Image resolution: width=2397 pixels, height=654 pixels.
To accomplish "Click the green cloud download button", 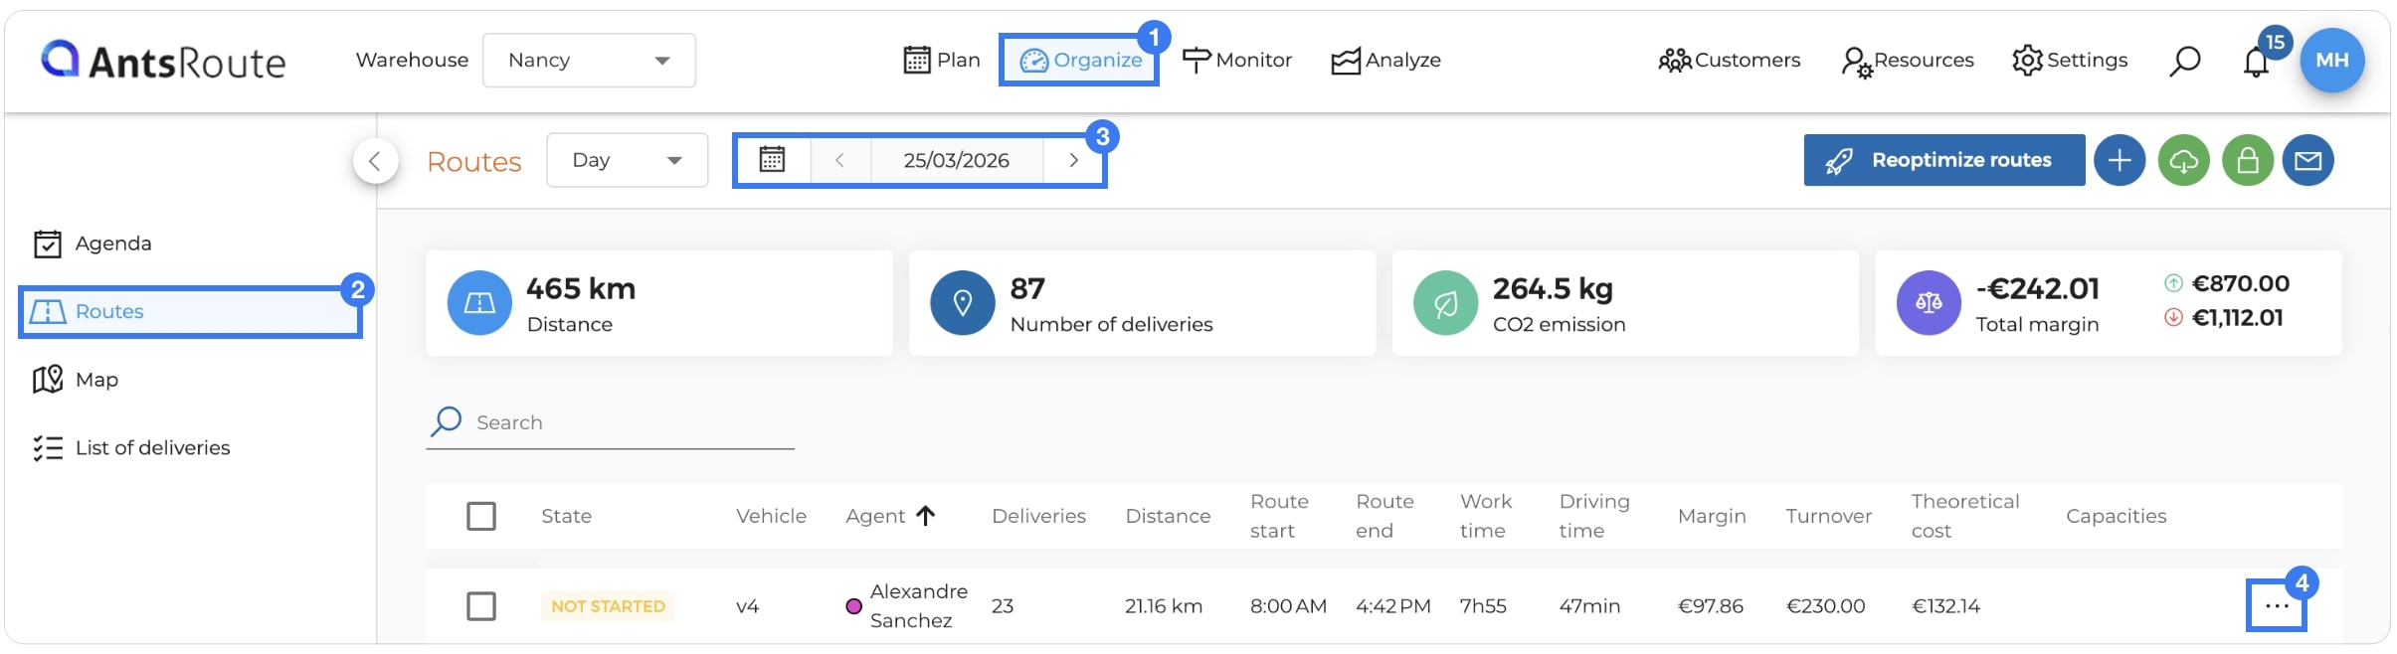I will click(2183, 160).
